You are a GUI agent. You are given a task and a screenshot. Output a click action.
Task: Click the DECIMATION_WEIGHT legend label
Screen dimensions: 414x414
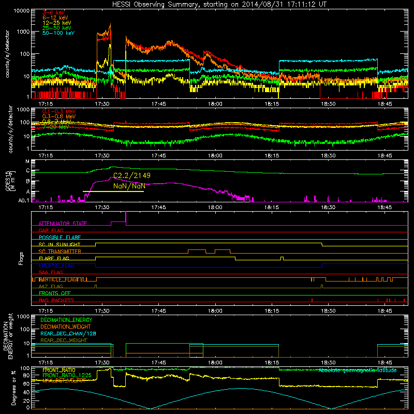(x=66, y=327)
